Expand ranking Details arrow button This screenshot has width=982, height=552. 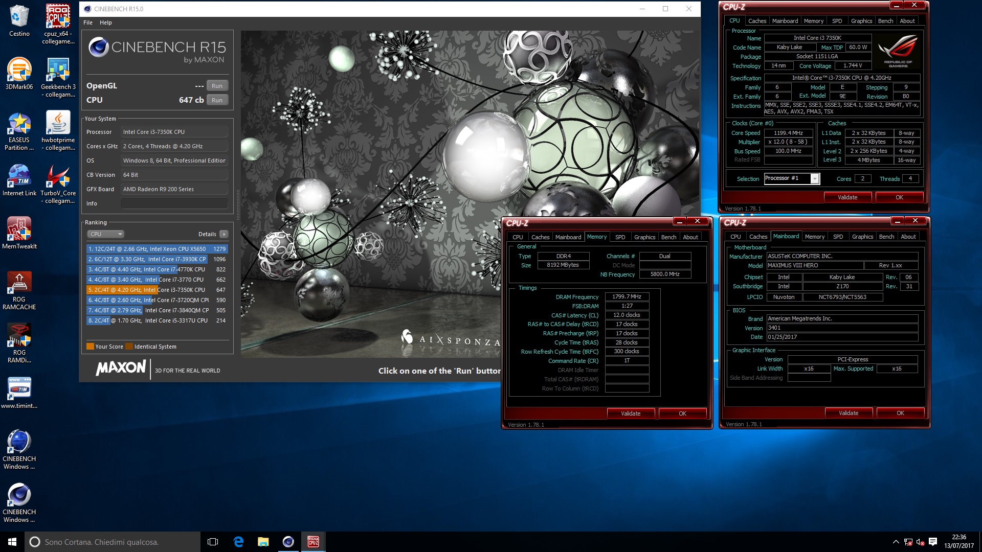click(x=224, y=234)
